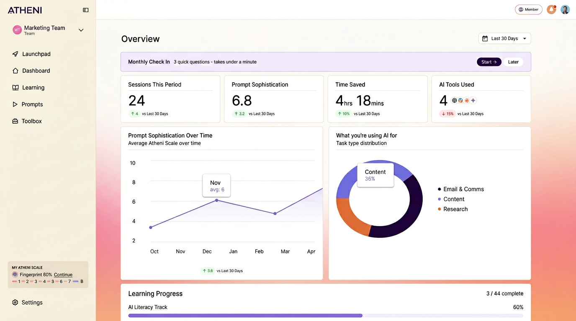Click the 60% label for AI Literacy Track
Screen dimensions: 576x321
(x=518, y=307)
